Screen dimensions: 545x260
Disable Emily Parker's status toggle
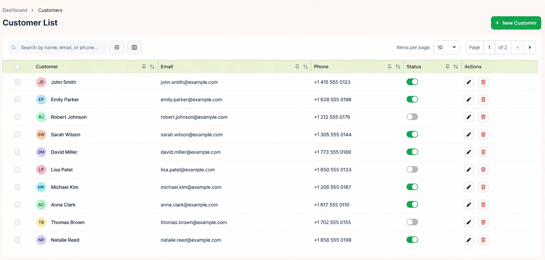[x=412, y=99]
